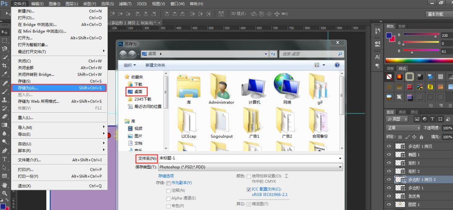Hide the 矩形 3 layer

(389, 163)
